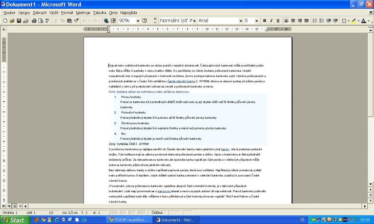Toggle Bold formatting

[264, 20]
